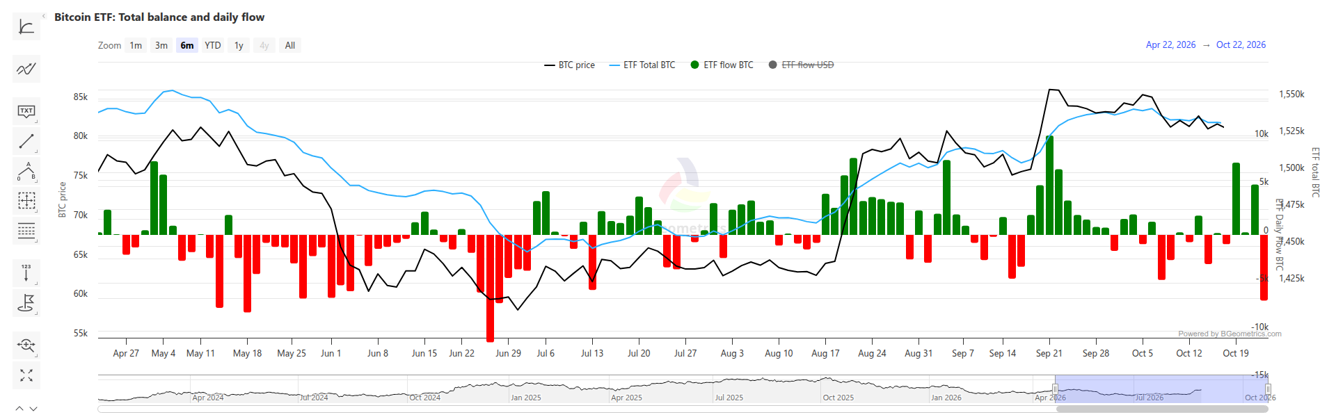Expand zoom tool submenu arrow
The width and height of the screenshot is (1336, 417).
pos(37,355)
